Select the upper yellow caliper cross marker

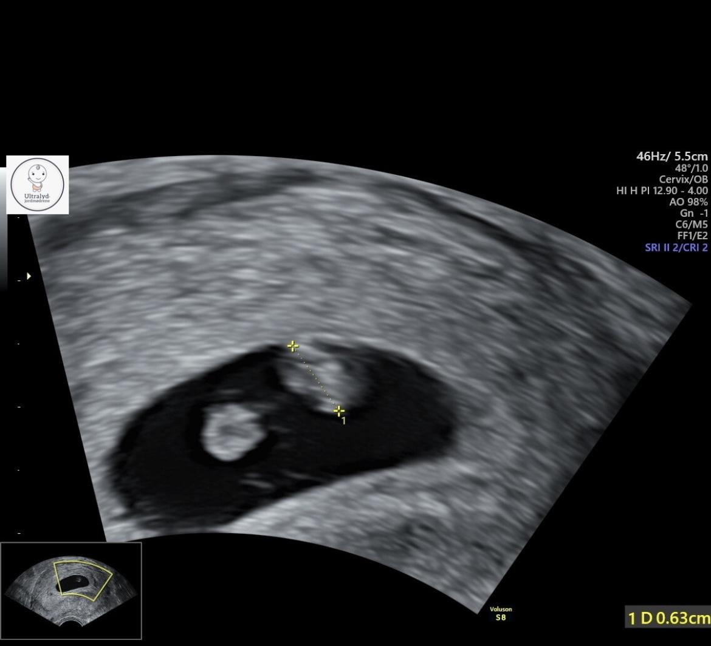click(293, 347)
